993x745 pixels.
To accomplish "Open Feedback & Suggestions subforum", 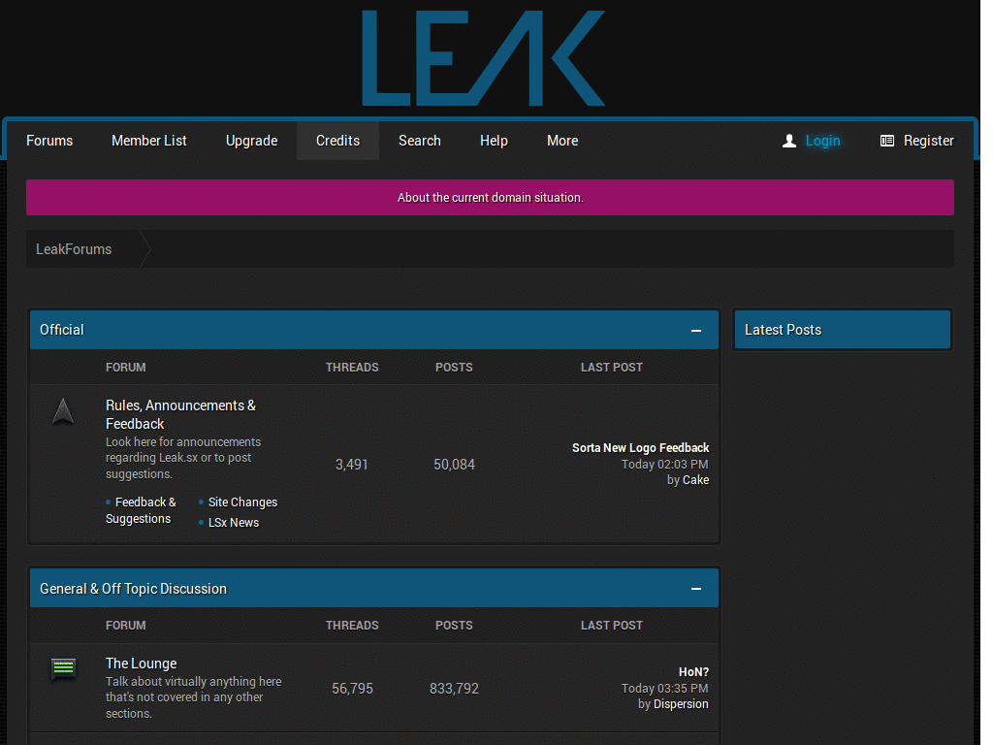I will [141, 510].
